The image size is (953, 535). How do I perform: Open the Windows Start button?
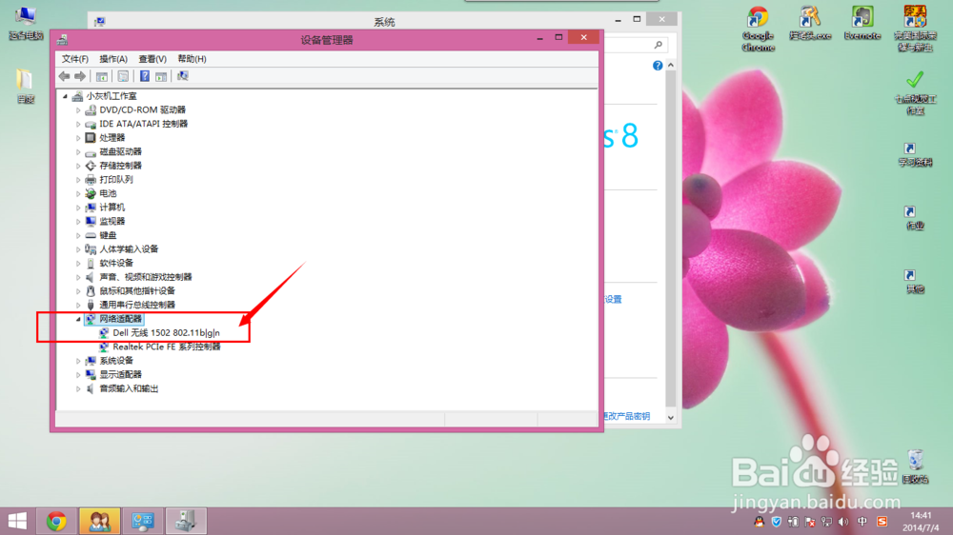[x=17, y=521]
